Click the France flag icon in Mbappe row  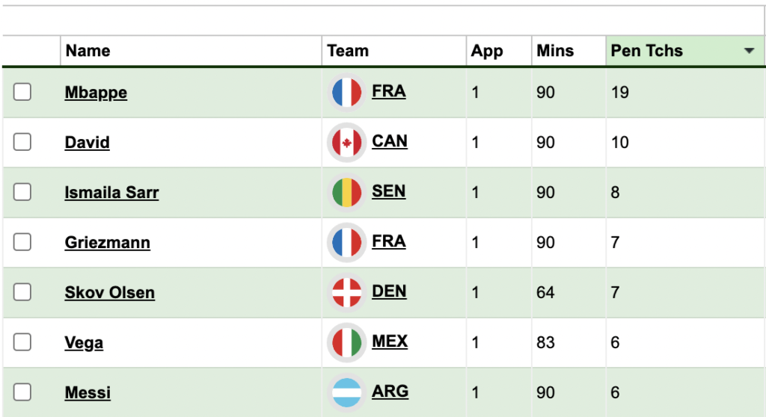tap(346, 92)
